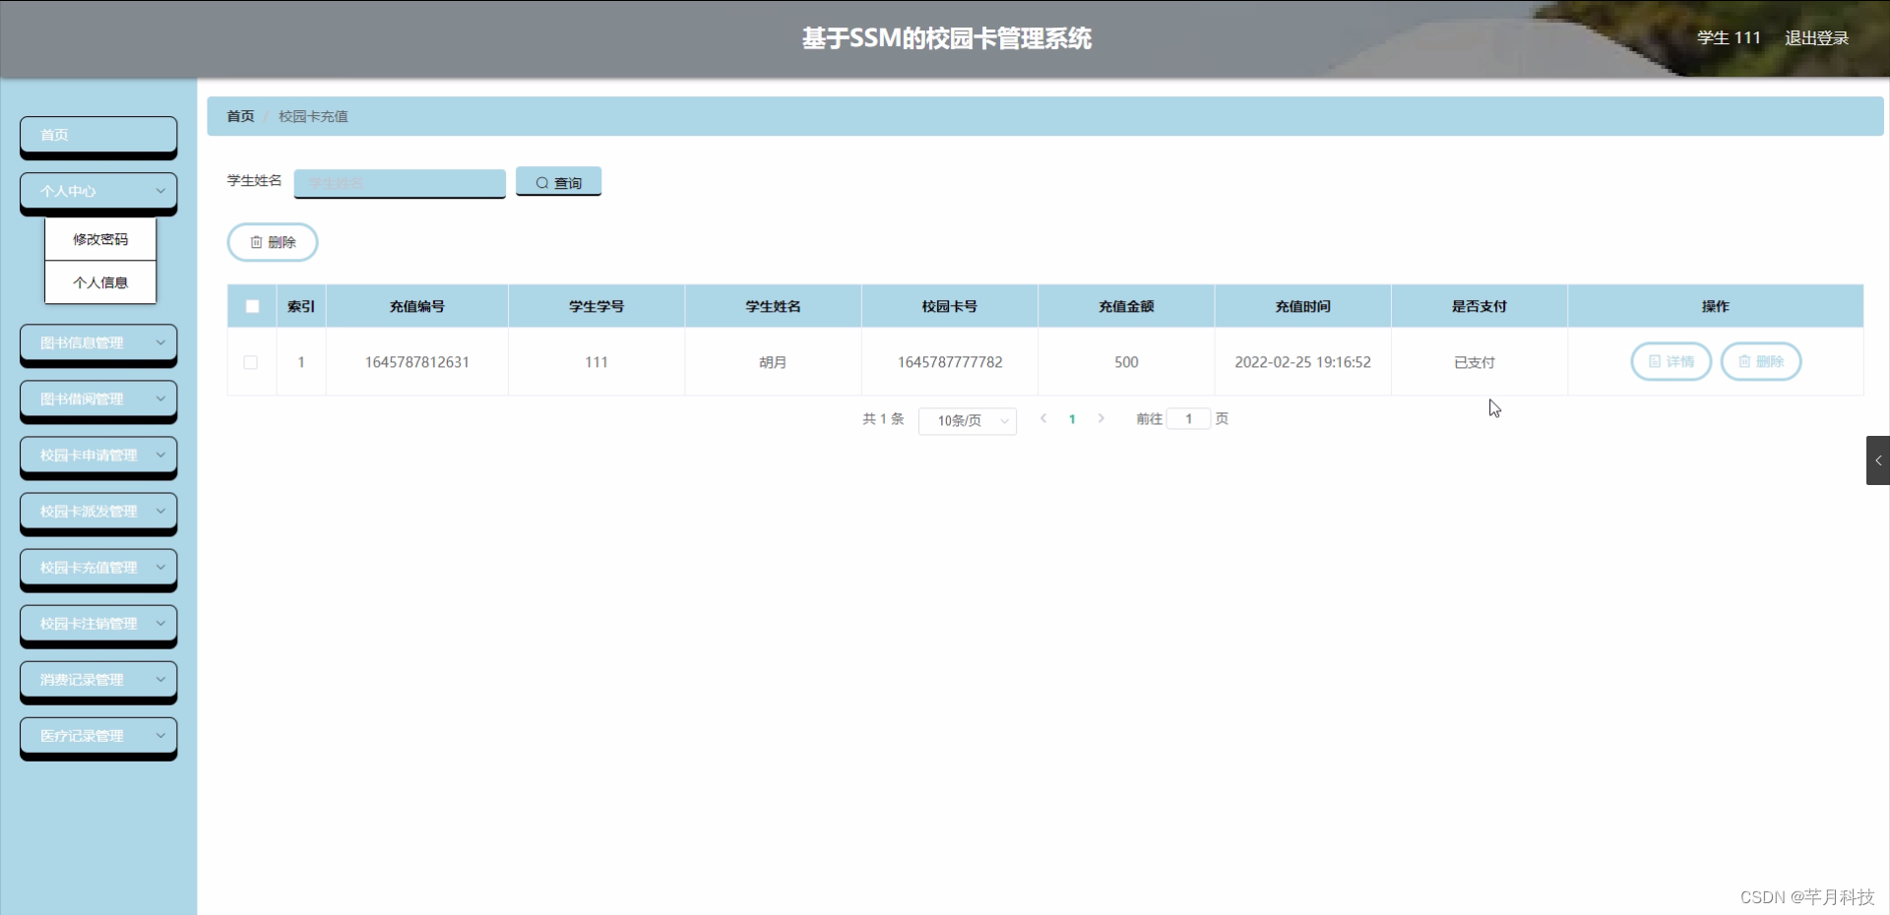Go to next page using the right arrow

point(1102,418)
